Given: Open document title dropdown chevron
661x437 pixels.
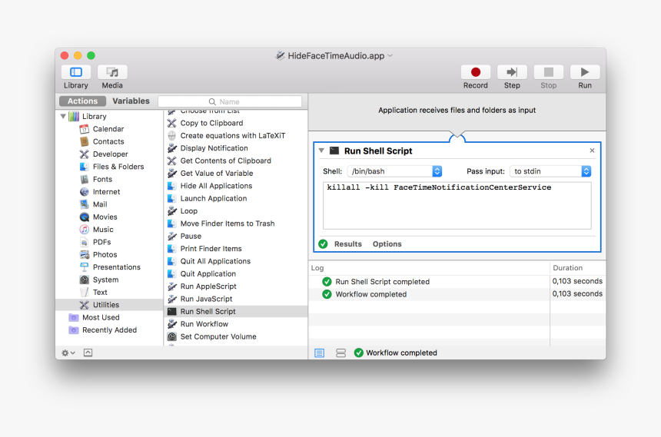Looking at the screenshot, I should coord(390,55).
